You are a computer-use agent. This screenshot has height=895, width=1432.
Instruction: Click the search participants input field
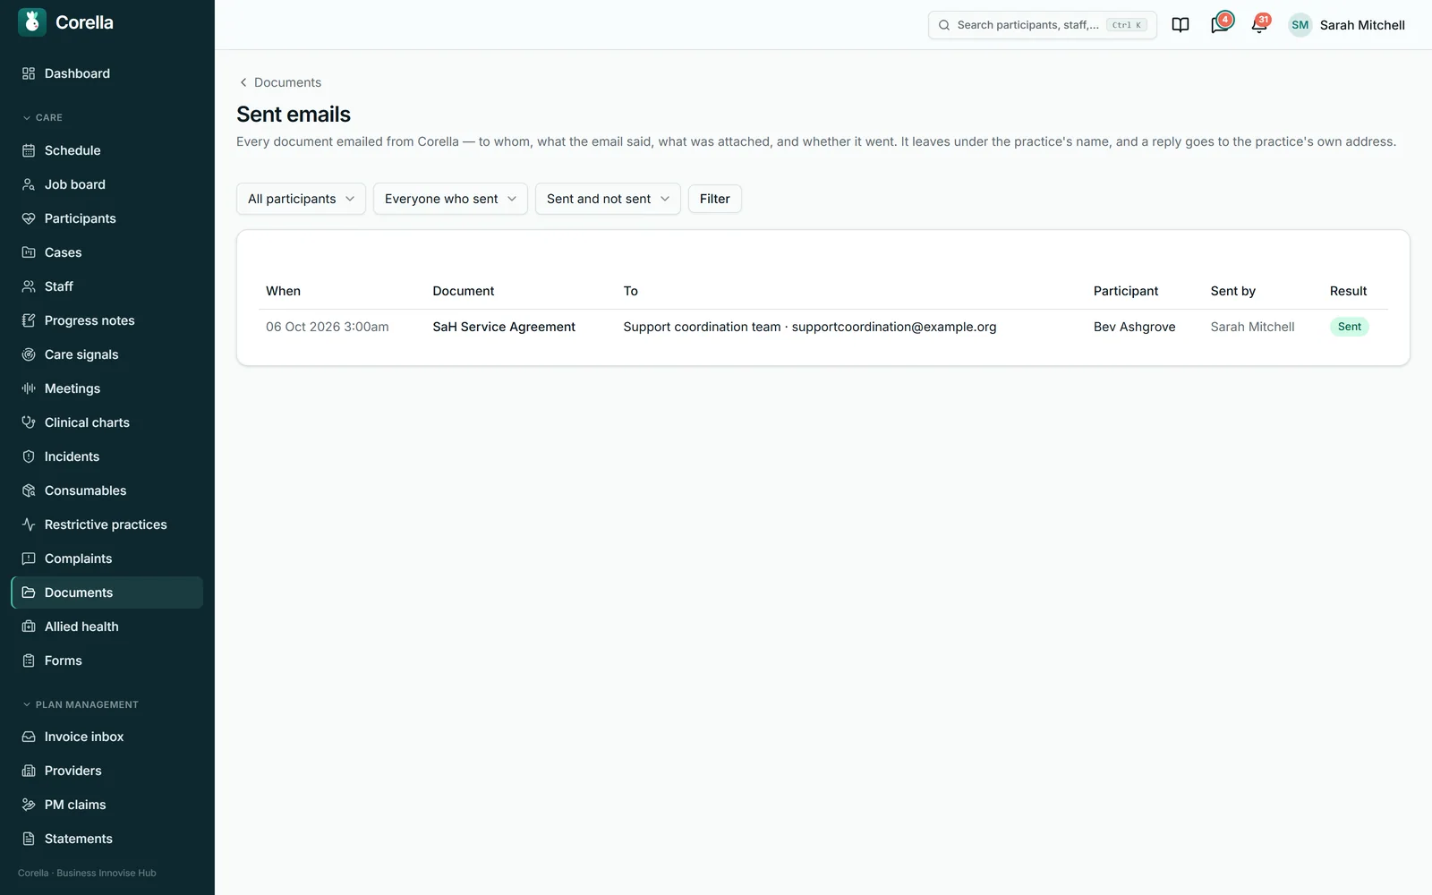(1043, 25)
